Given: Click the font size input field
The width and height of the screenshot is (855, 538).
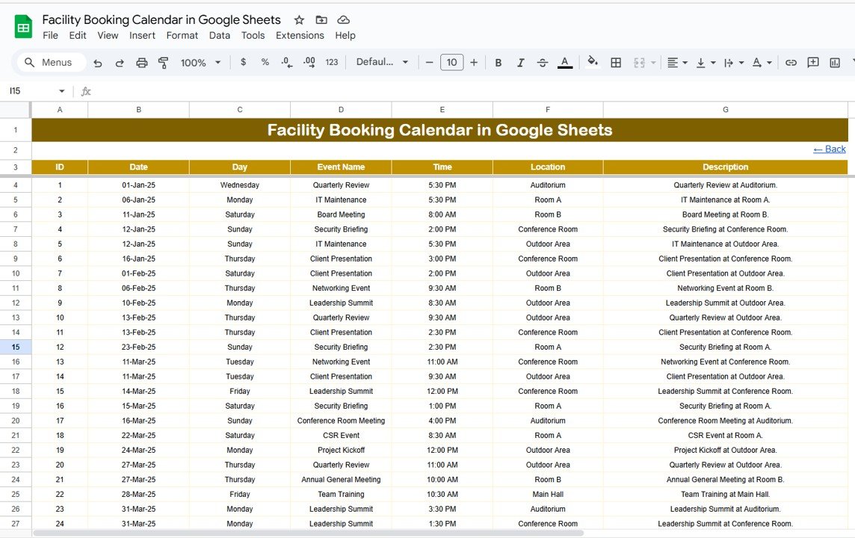Looking at the screenshot, I should (x=451, y=63).
